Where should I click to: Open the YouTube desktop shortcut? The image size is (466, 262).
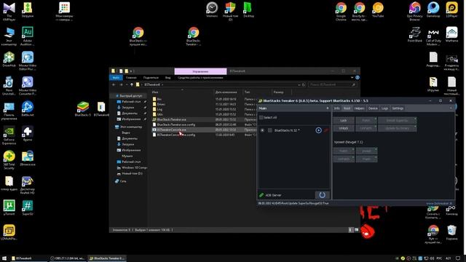(x=378, y=9)
